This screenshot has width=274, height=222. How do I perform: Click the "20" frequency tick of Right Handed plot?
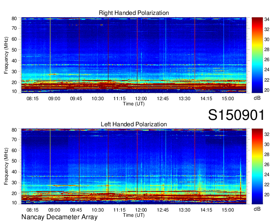[14, 82]
